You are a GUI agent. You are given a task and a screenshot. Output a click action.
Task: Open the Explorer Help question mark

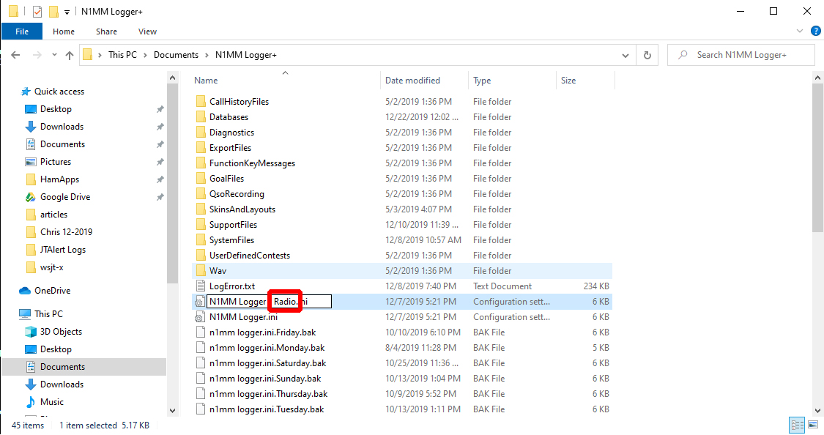(816, 31)
